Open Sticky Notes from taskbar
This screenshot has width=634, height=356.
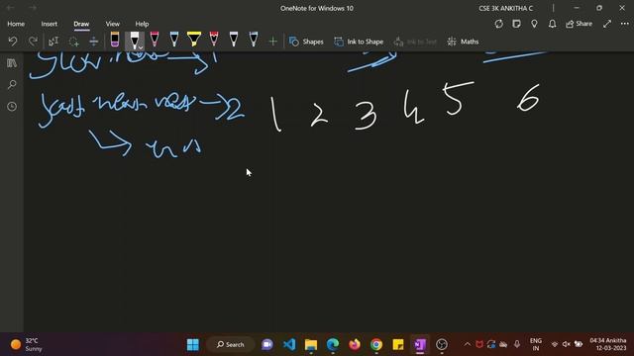(x=398, y=344)
